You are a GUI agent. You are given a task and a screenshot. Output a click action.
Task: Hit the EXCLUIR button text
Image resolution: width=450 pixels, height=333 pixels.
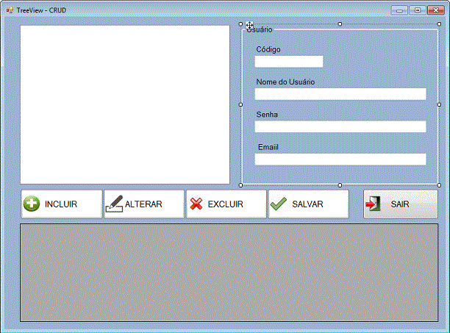(x=225, y=204)
